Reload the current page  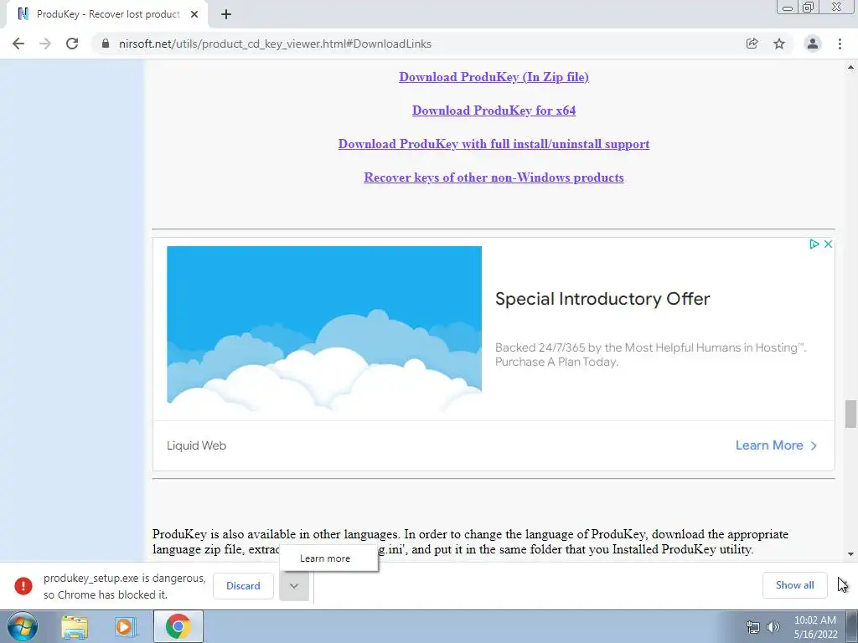tap(72, 44)
